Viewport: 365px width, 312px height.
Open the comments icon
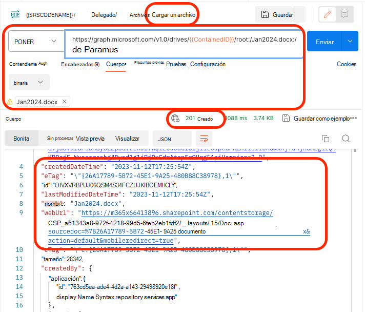tap(344, 14)
